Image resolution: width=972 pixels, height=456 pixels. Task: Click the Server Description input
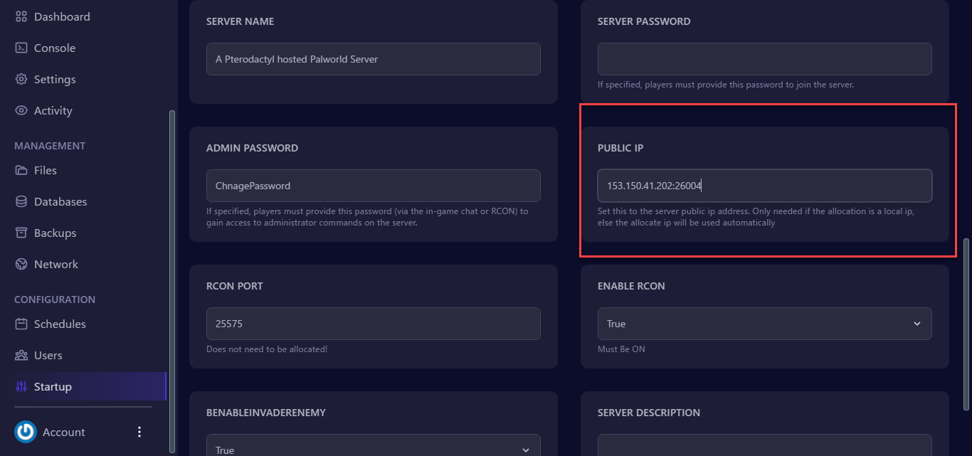click(765, 445)
